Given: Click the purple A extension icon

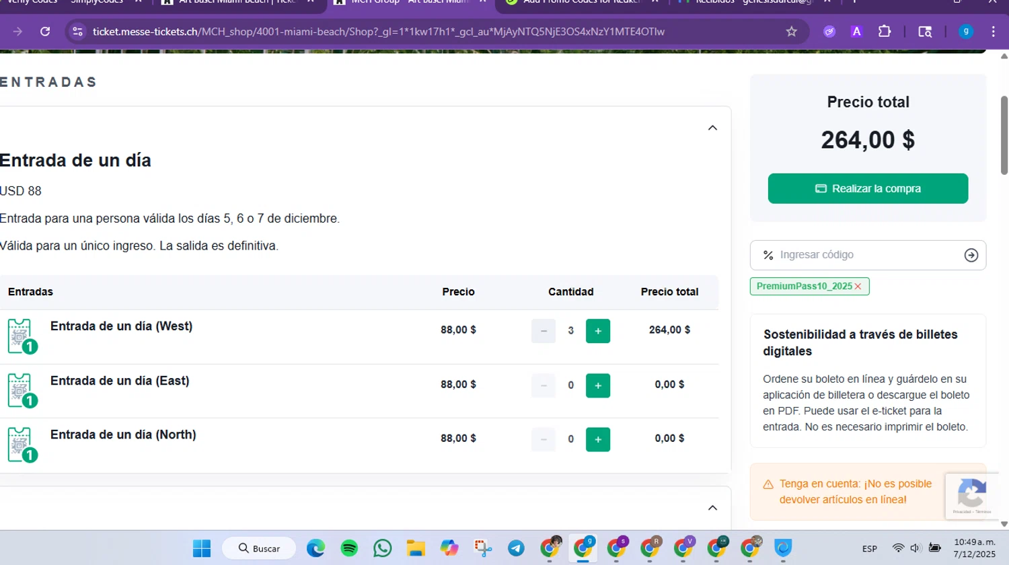Looking at the screenshot, I should pyautogui.click(x=856, y=32).
